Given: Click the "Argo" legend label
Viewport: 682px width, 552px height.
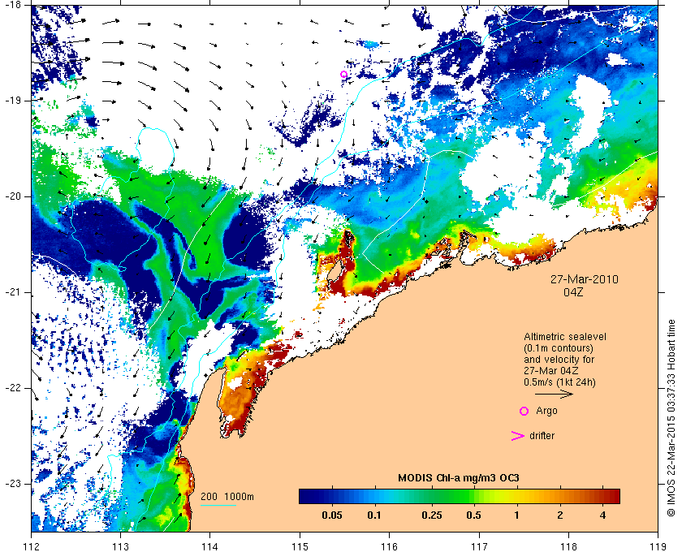Looking at the screenshot, I should pyautogui.click(x=546, y=411).
